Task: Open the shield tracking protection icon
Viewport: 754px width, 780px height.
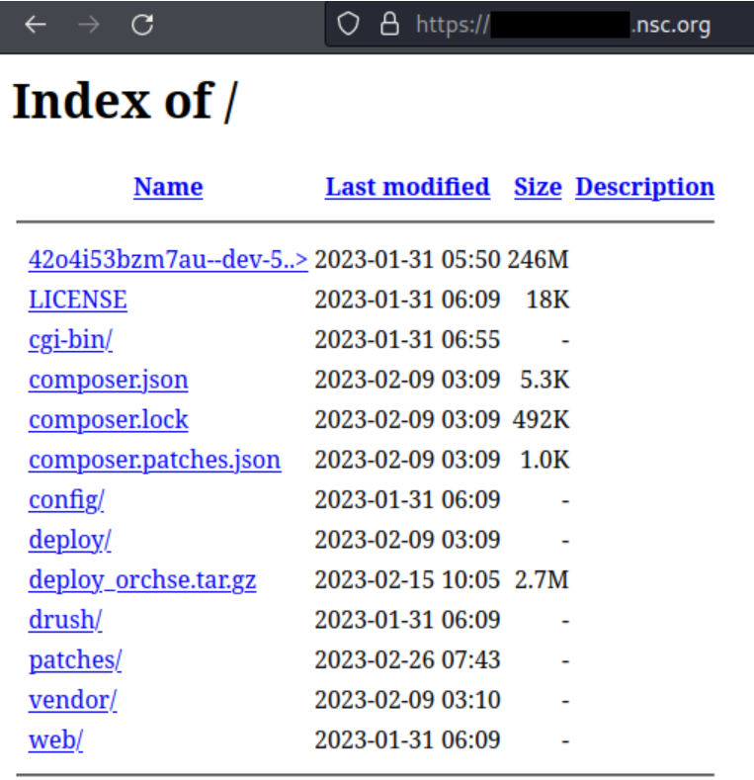Action: (x=348, y=24)
